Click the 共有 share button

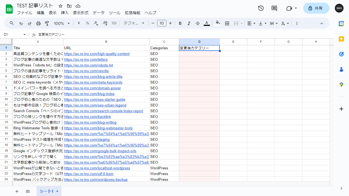[x=316, y=8]
